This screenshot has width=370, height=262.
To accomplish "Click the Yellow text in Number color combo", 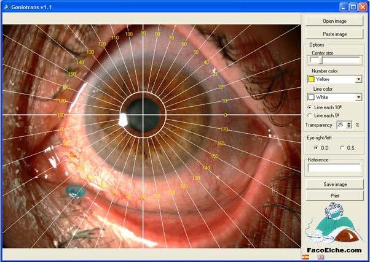I will [323, 79].
